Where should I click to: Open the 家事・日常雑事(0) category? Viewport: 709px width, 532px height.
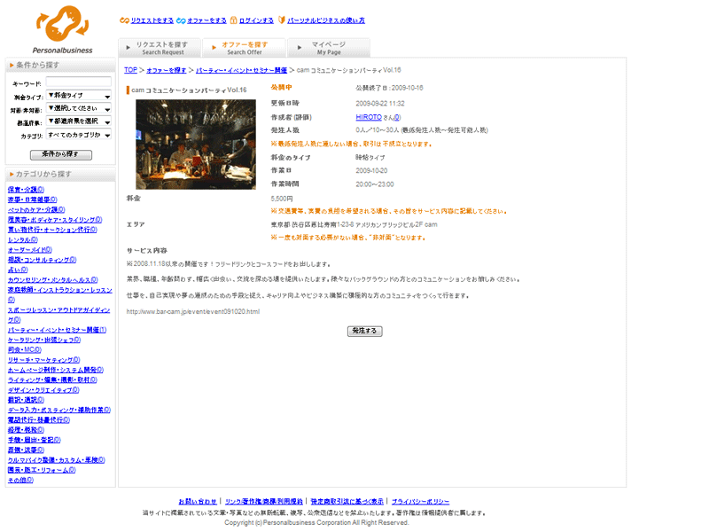click(x=33, y=199)
